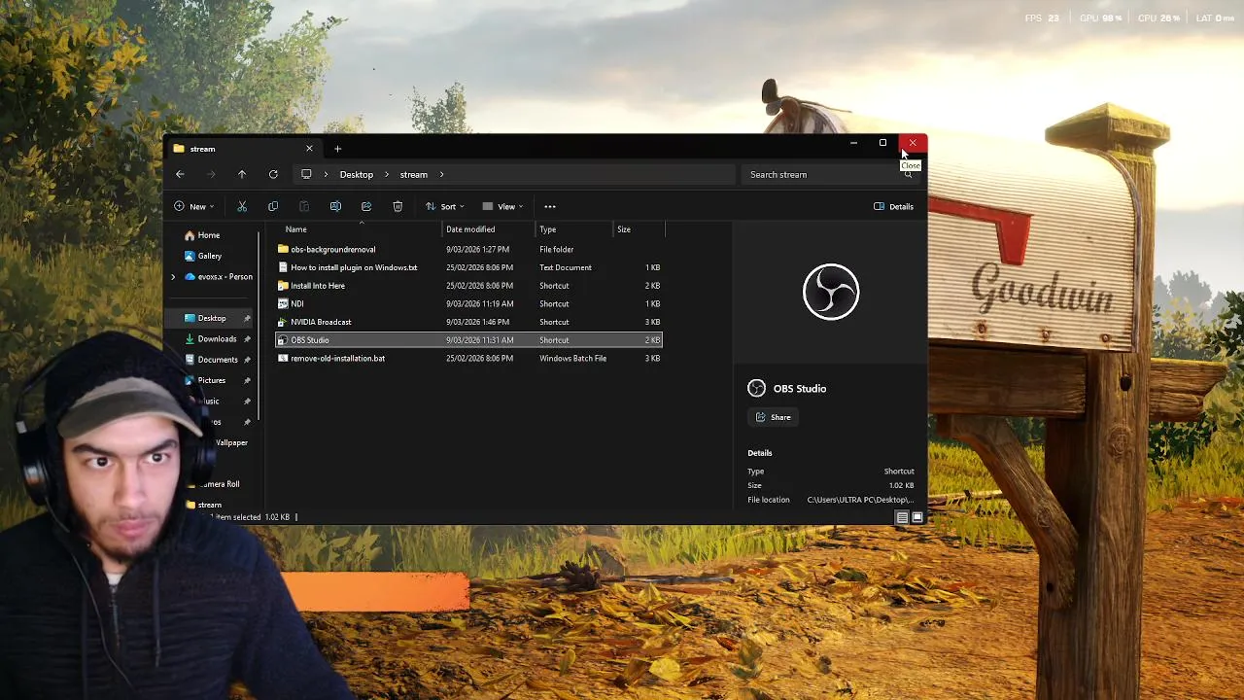Click Desktop in the address breadcrumb
Image resolution: width=1244 pixels, height=700 pixels.
pyautogui.click(x=357, y=174)
